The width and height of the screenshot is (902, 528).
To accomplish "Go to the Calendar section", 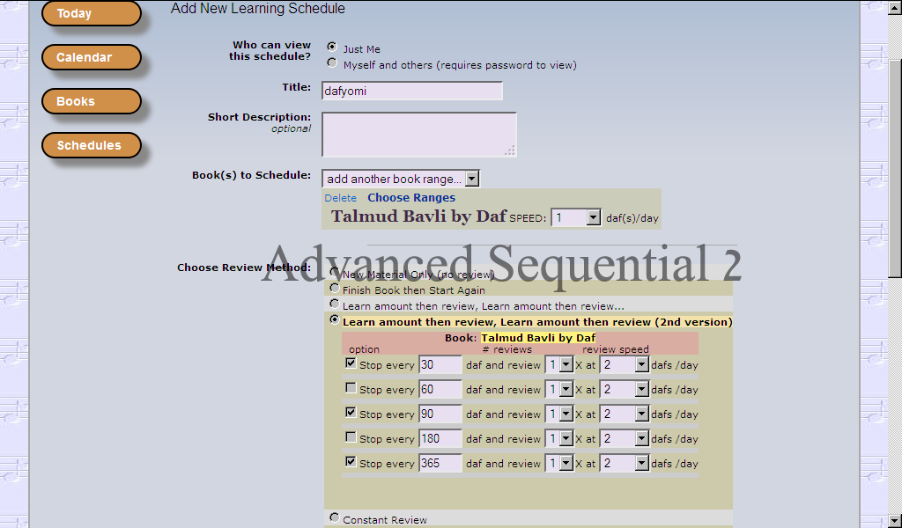I will tap(91, 58).
